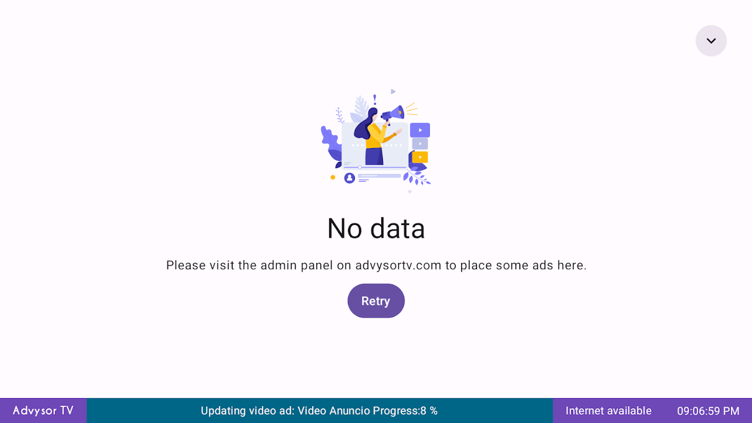Click the user avatar circle icon
The height and width of the screenshot is (423, 752).
coord(349,178)
